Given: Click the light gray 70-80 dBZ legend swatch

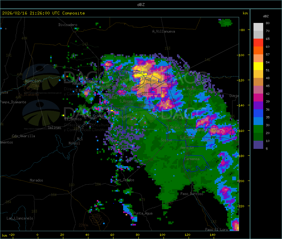Looking at the screenshot, I should [x=258, y=27].
